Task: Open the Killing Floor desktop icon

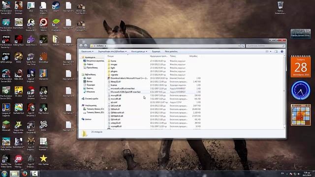Action: (x=19, y=41)
